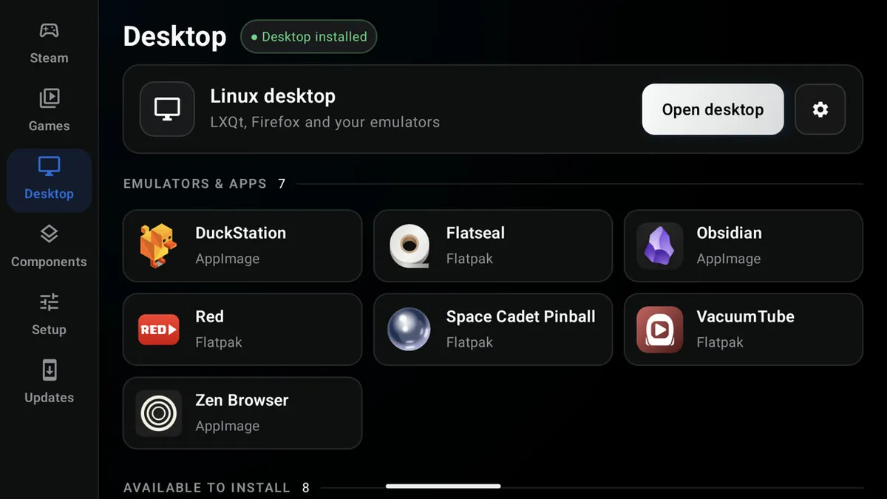Click the Space Cadet Pinball ball icon

click(x=409, y=330)
